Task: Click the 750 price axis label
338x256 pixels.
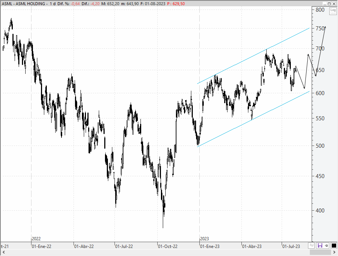Action: coord(320,29)
